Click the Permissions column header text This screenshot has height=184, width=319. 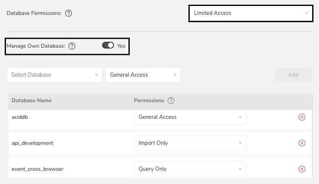149,101
